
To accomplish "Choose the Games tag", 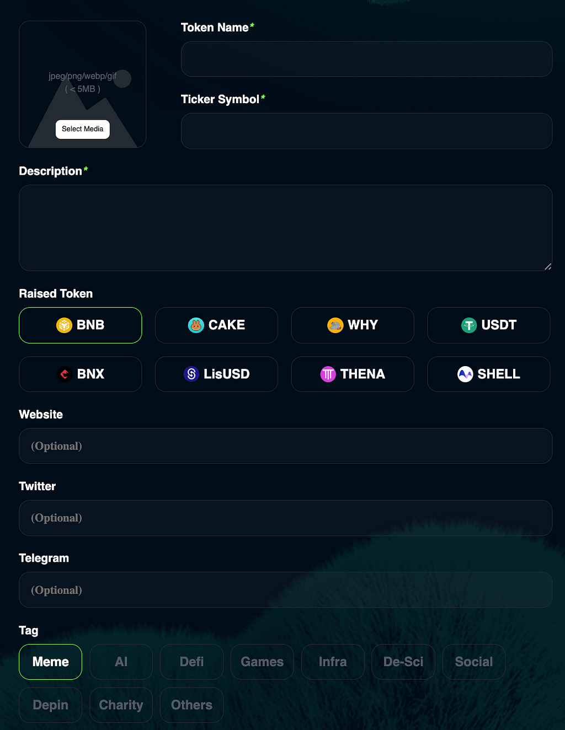I will 262,662.
